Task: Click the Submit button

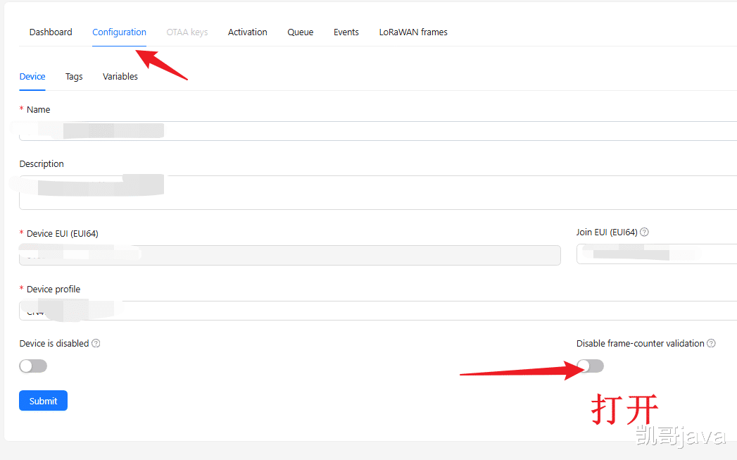Action: (x=43, y=401)
